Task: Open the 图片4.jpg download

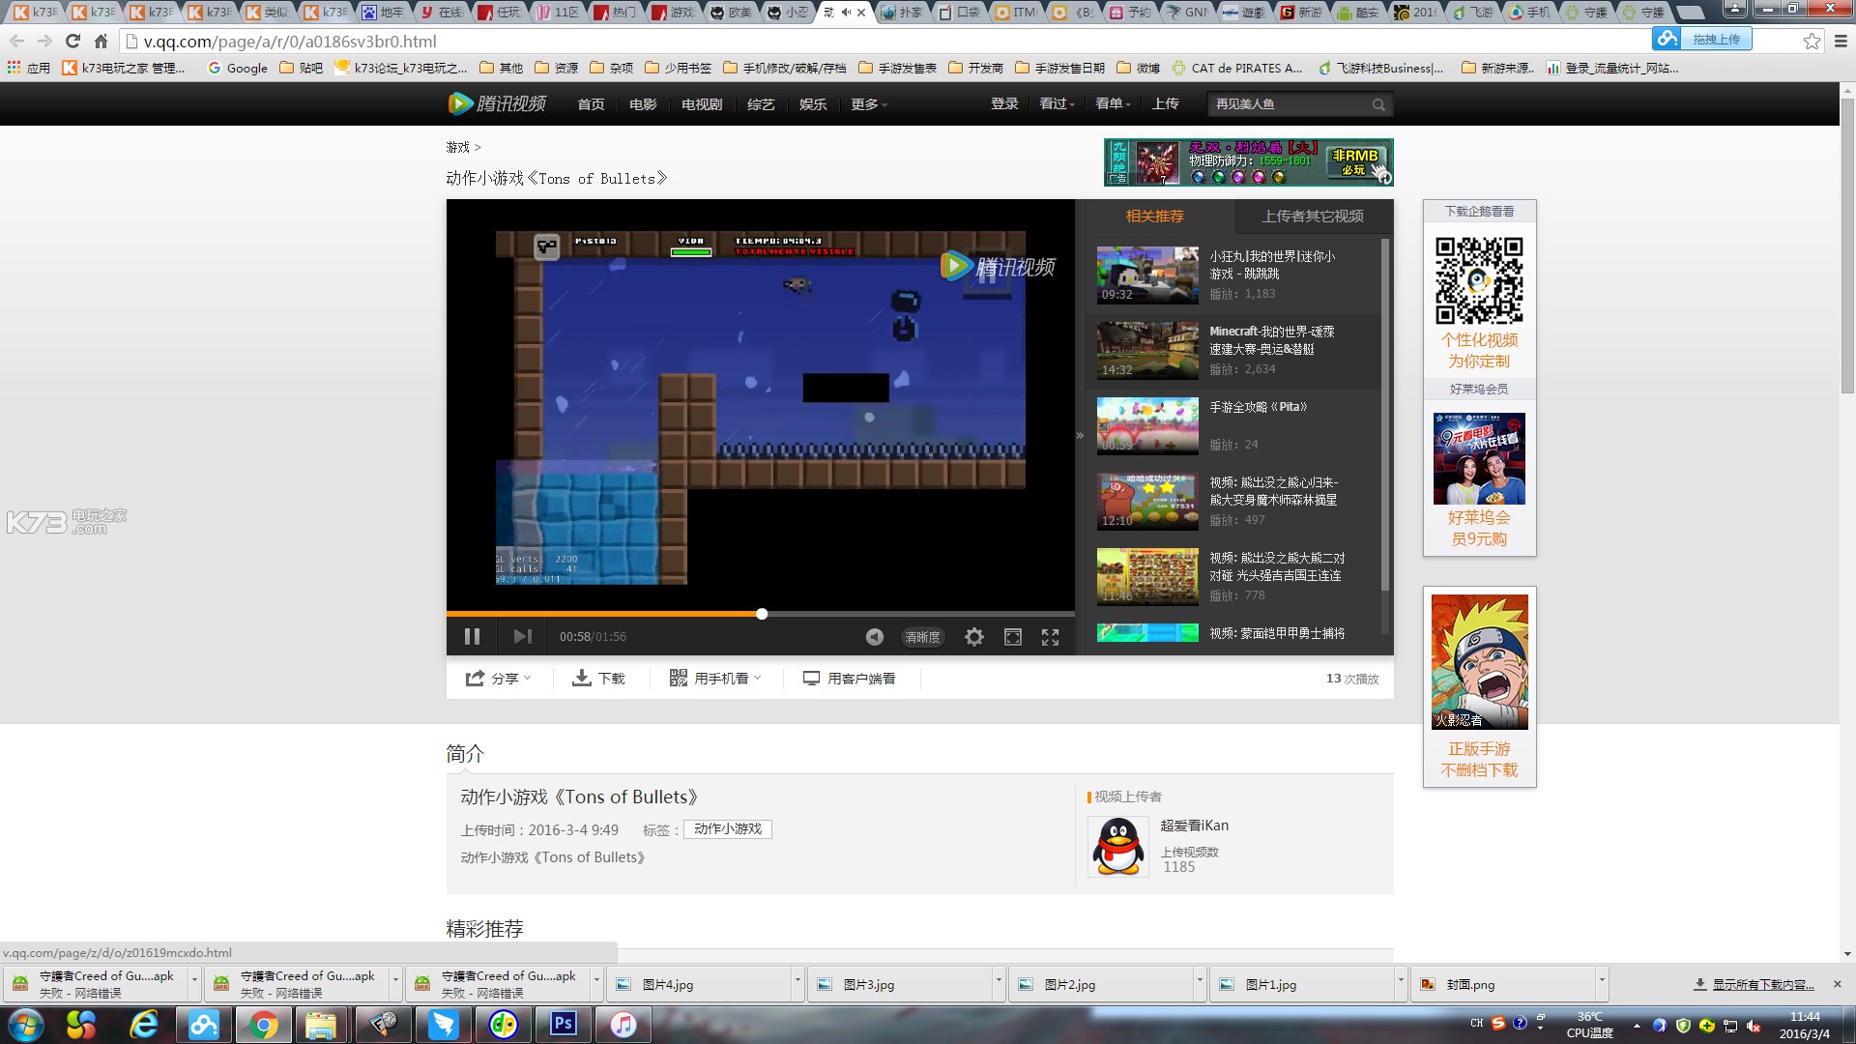Action: (702, 985)
